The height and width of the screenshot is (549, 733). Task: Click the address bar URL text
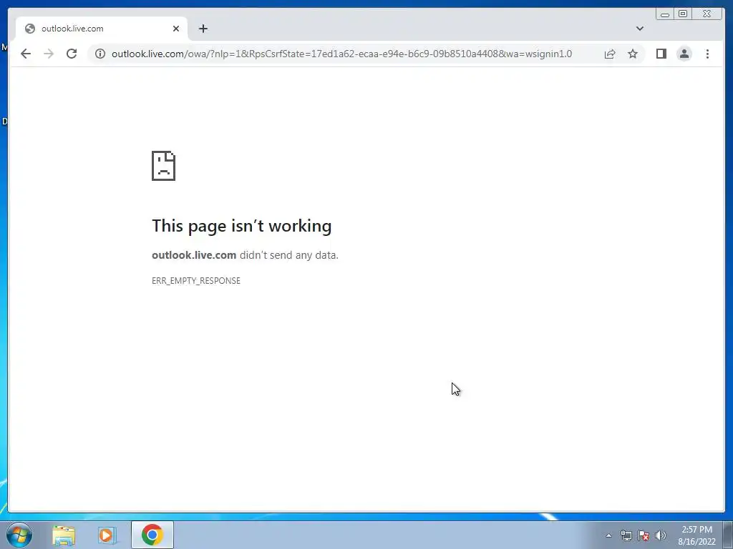(341, 54)
